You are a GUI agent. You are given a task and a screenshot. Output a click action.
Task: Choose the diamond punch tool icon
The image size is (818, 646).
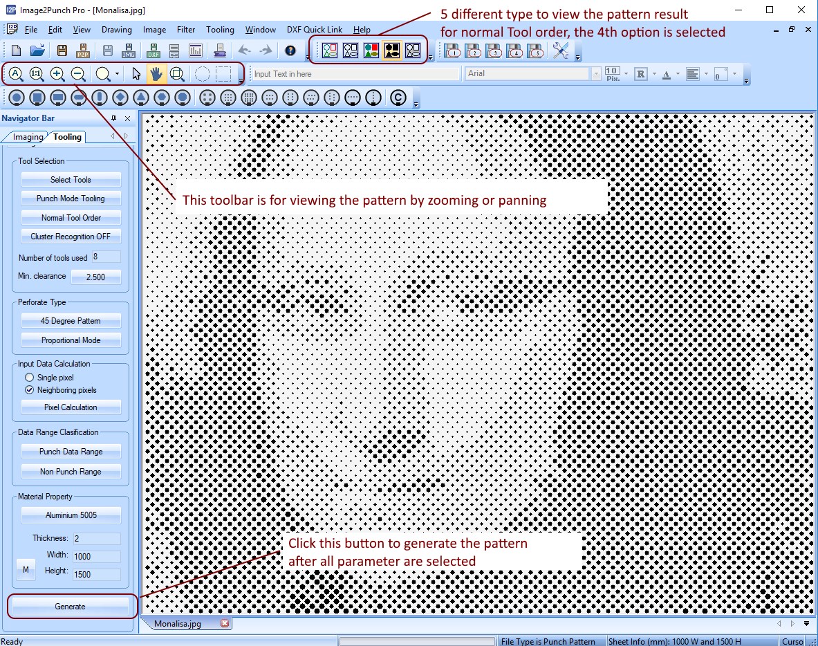click(120, 98)
